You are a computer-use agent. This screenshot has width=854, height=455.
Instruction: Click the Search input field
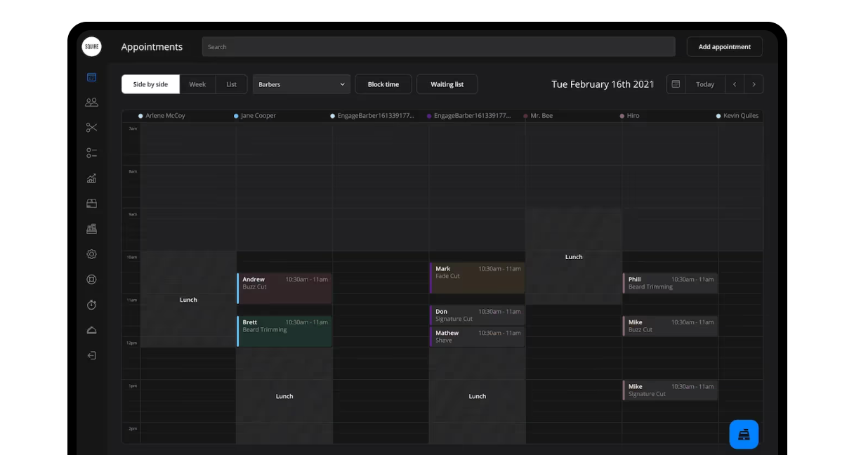tap(439, 47)
